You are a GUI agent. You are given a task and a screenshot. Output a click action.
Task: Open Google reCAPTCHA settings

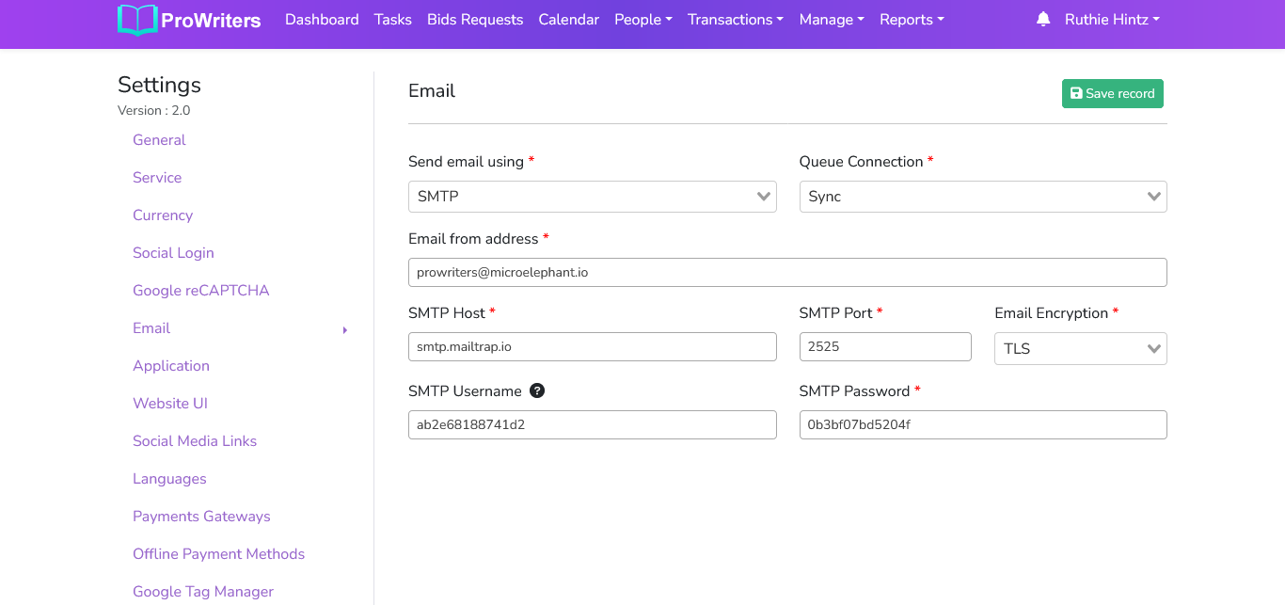[x=200, y=290]
